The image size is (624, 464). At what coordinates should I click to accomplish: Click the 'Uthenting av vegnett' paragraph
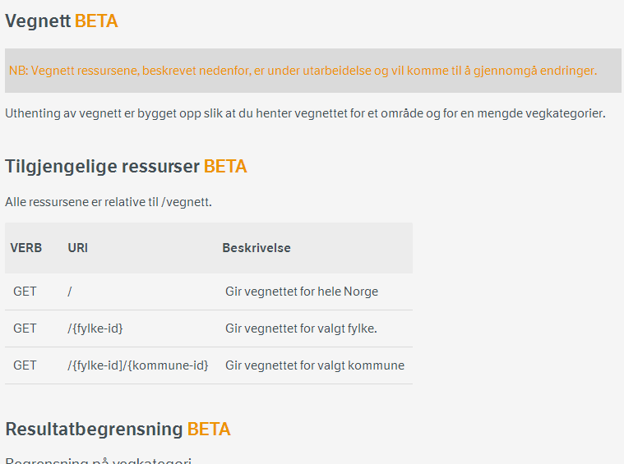click(305, 113)
